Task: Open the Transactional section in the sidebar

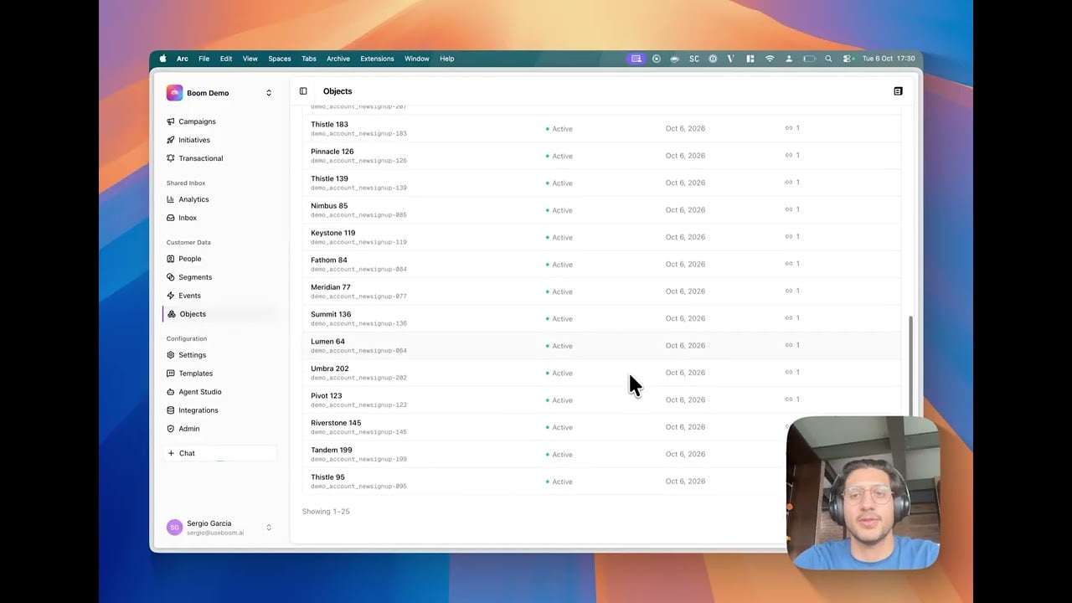Action: pos(200,158)
